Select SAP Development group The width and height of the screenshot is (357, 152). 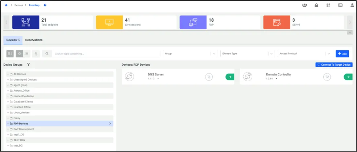(x=60, y=129)
